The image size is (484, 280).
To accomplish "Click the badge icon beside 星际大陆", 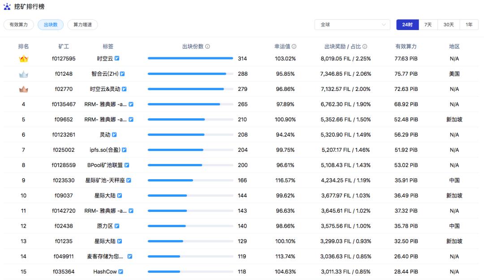I will [x=119, y=195].
